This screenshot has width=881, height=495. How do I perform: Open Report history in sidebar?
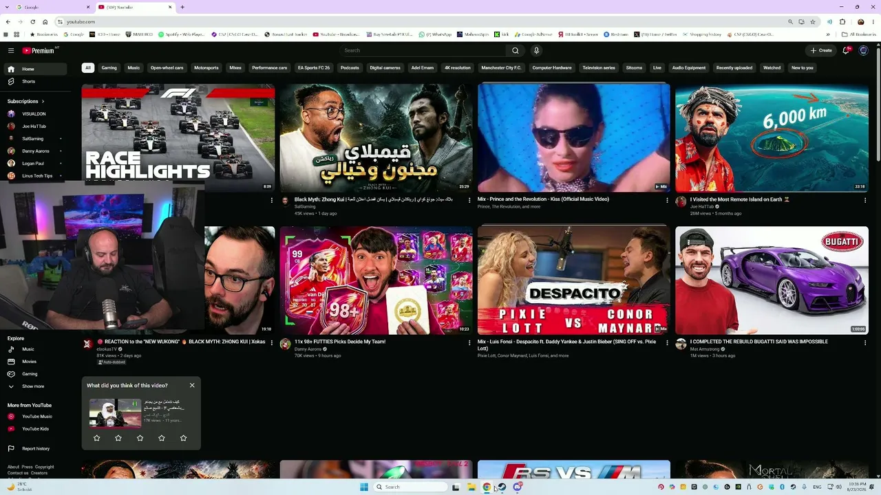(x=37, y=449)
